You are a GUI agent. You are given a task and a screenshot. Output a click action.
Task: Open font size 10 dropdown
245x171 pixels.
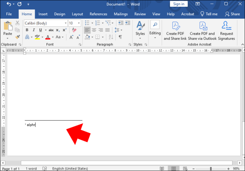(79, 23)
